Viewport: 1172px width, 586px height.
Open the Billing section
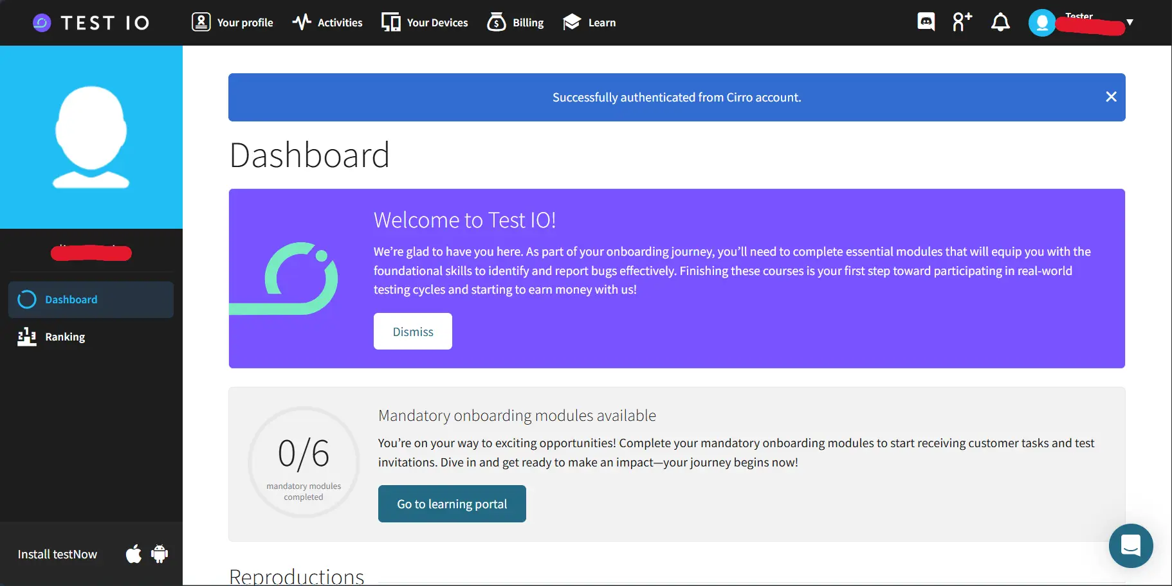[x=515, y=22]
